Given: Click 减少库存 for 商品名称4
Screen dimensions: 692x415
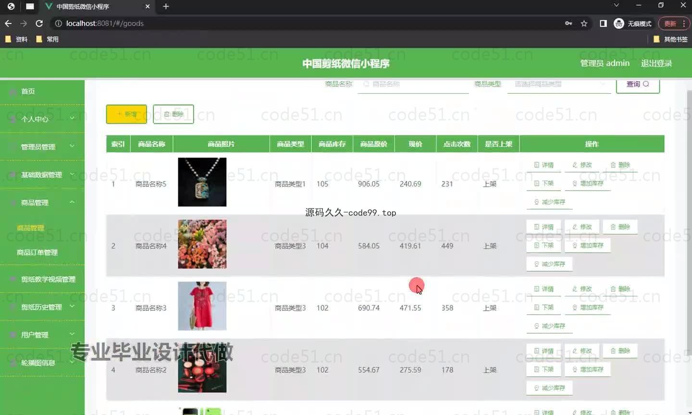Looking at the screenshot, I should 550,264.
